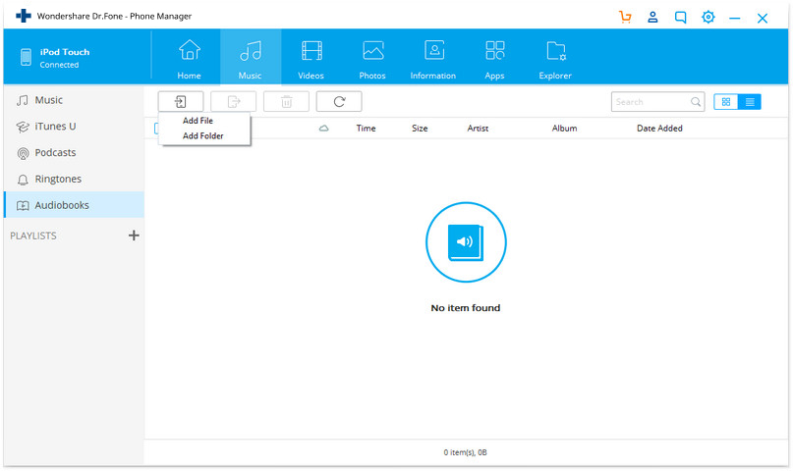Screen dimensions: 793x471
Task: Sort by the Time column
Action: 366,129
